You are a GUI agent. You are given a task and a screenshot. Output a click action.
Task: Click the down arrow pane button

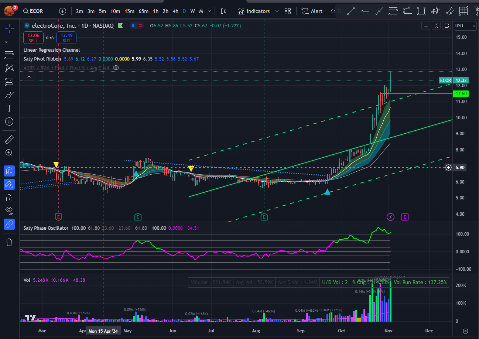click(x=426, y=26)
